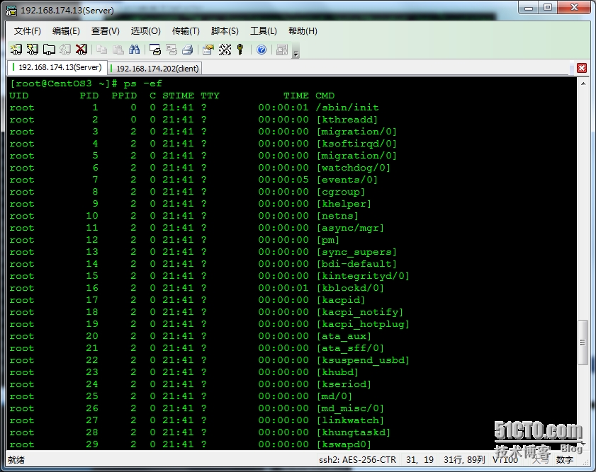The width and height of the screenshot is (596, 472).
Task: Click the 31行, 89列 status entry
Action: point(464,460)
